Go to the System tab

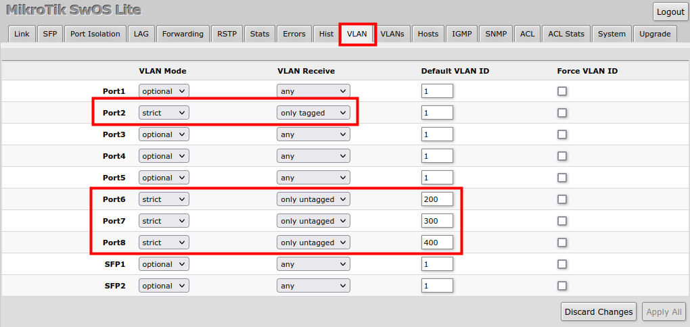[x=612, y=34]
